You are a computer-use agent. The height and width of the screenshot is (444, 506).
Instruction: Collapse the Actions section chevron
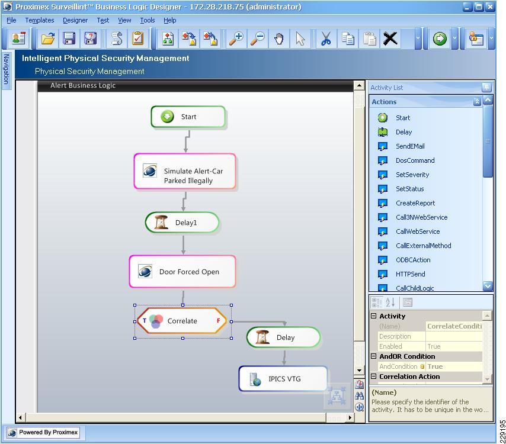point(477,102)
